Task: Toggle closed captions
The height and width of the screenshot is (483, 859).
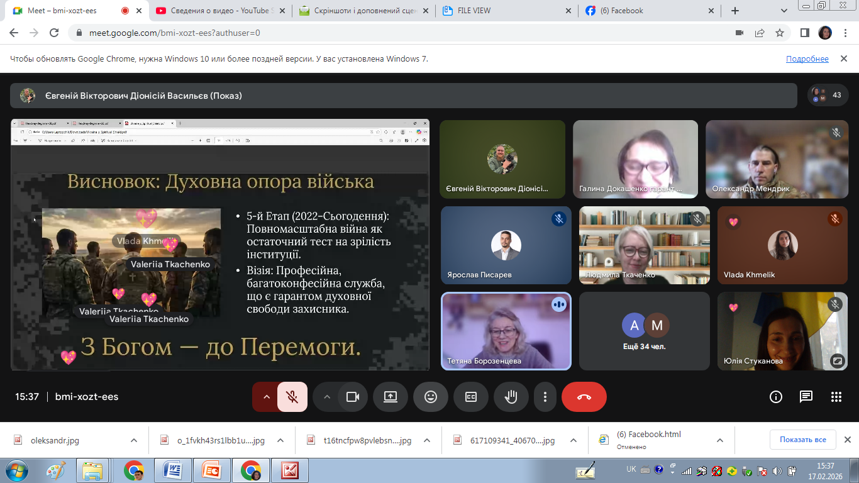Action: point(470,397)
